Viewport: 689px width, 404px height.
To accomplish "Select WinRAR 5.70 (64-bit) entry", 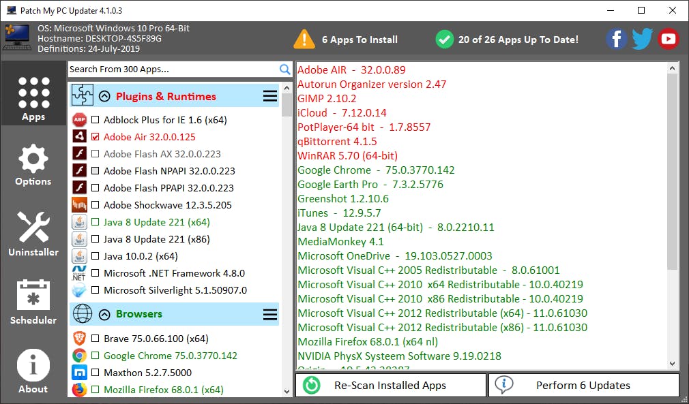I will (x=348, y=156).
